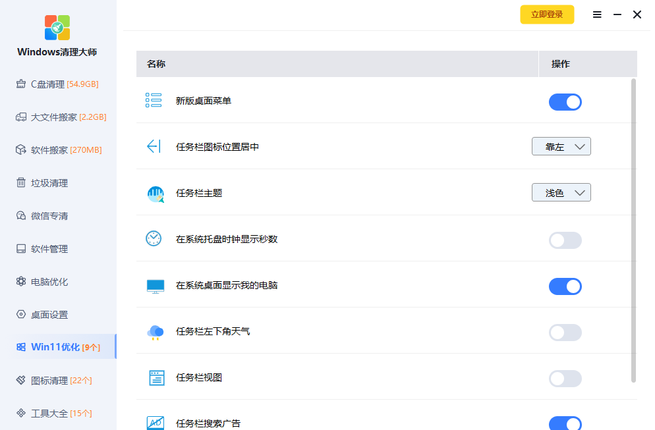Click the hamburger menu icon in title bar
This screenshot has height=430, width=655.
point(597,14)
